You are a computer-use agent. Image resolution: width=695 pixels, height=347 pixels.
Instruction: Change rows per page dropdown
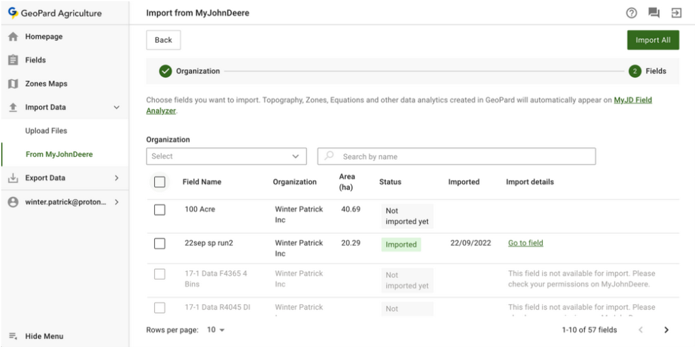pyautogui.click(x=215, y=330)
